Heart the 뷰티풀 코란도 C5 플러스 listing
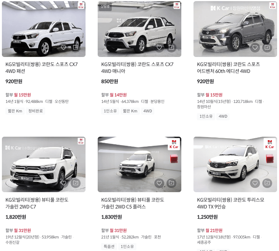This screenshot has width=279, height=251. [x=159, y=183]
